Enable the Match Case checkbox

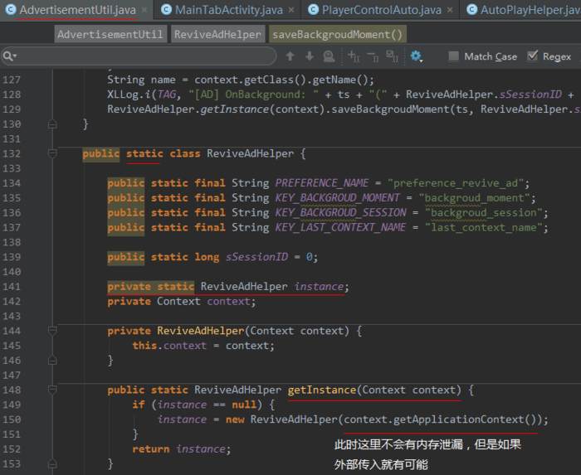point(453,56)
